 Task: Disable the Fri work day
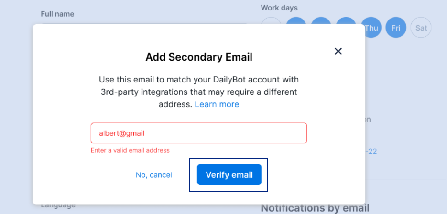click(x=396, y=28)
